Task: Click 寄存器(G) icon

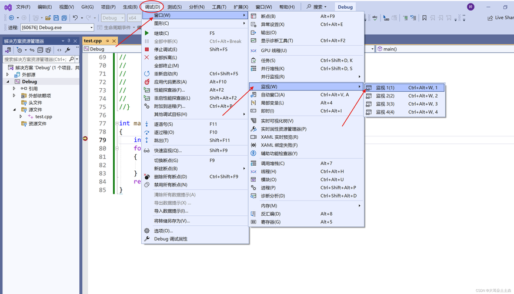Action: tap(253, 222)
